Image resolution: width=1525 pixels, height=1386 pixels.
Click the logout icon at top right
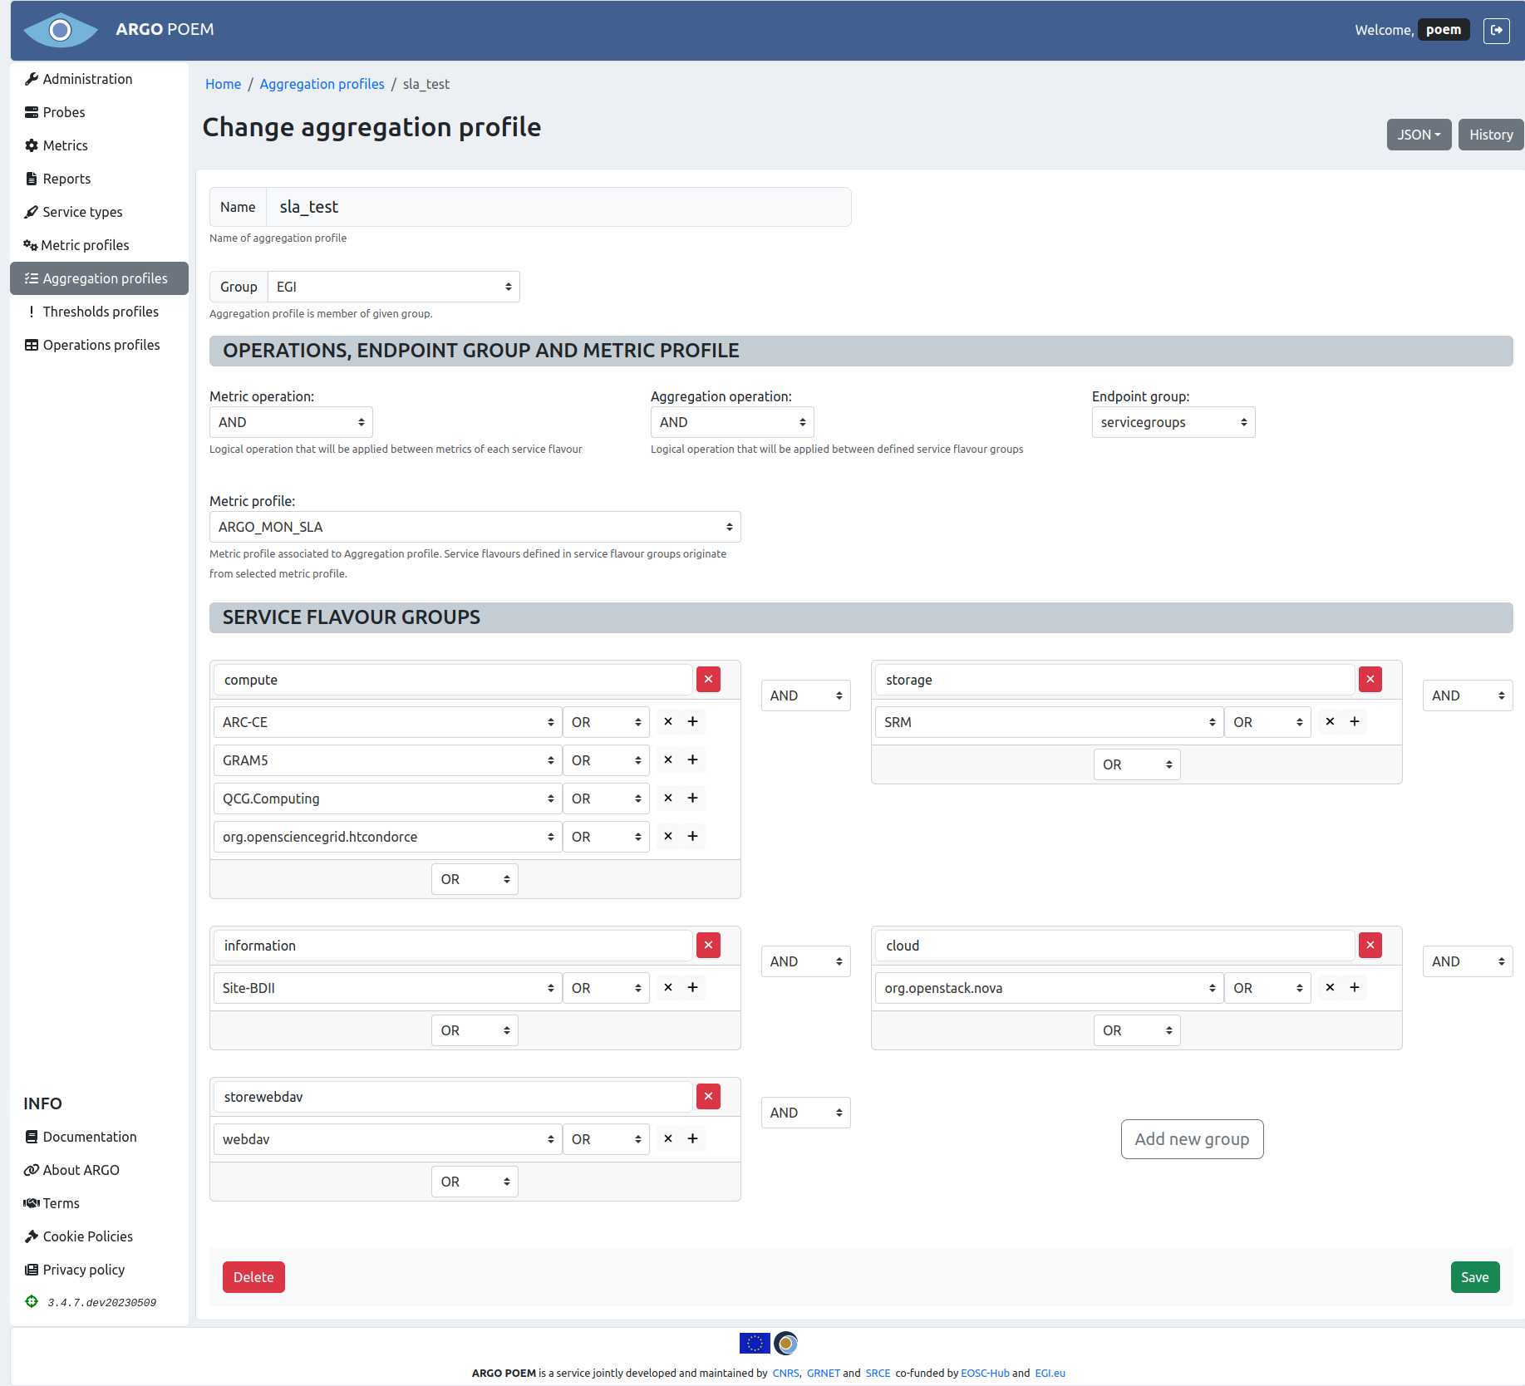(x=1497, y=30)
